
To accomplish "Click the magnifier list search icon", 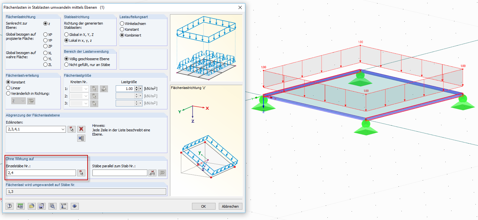I will click(52, 206).
